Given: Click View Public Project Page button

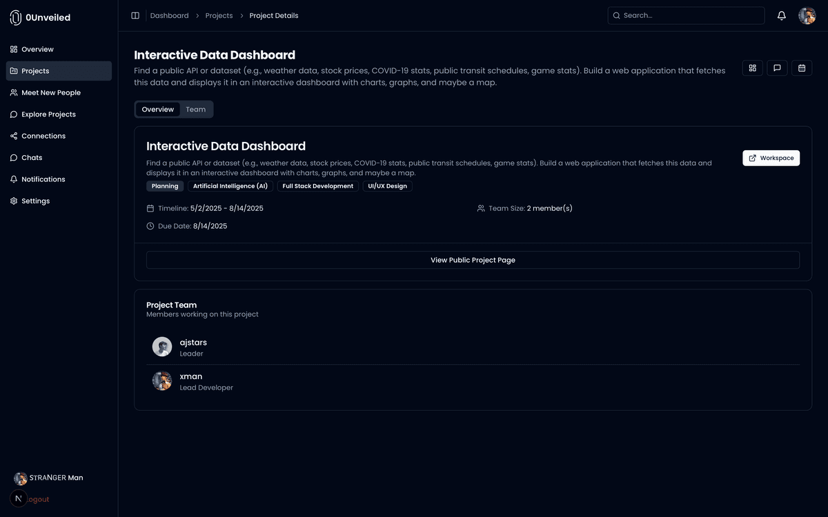Looking at the screenshot, I should click(x=473, y=260).
